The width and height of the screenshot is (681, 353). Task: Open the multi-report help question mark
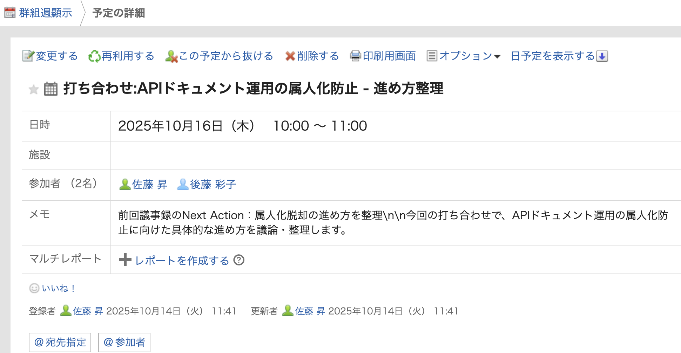pos(239,260)
